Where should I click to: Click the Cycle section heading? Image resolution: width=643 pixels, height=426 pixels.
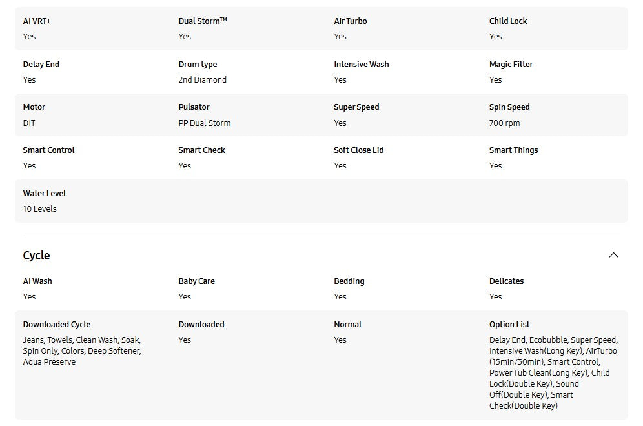click(36, 256)
